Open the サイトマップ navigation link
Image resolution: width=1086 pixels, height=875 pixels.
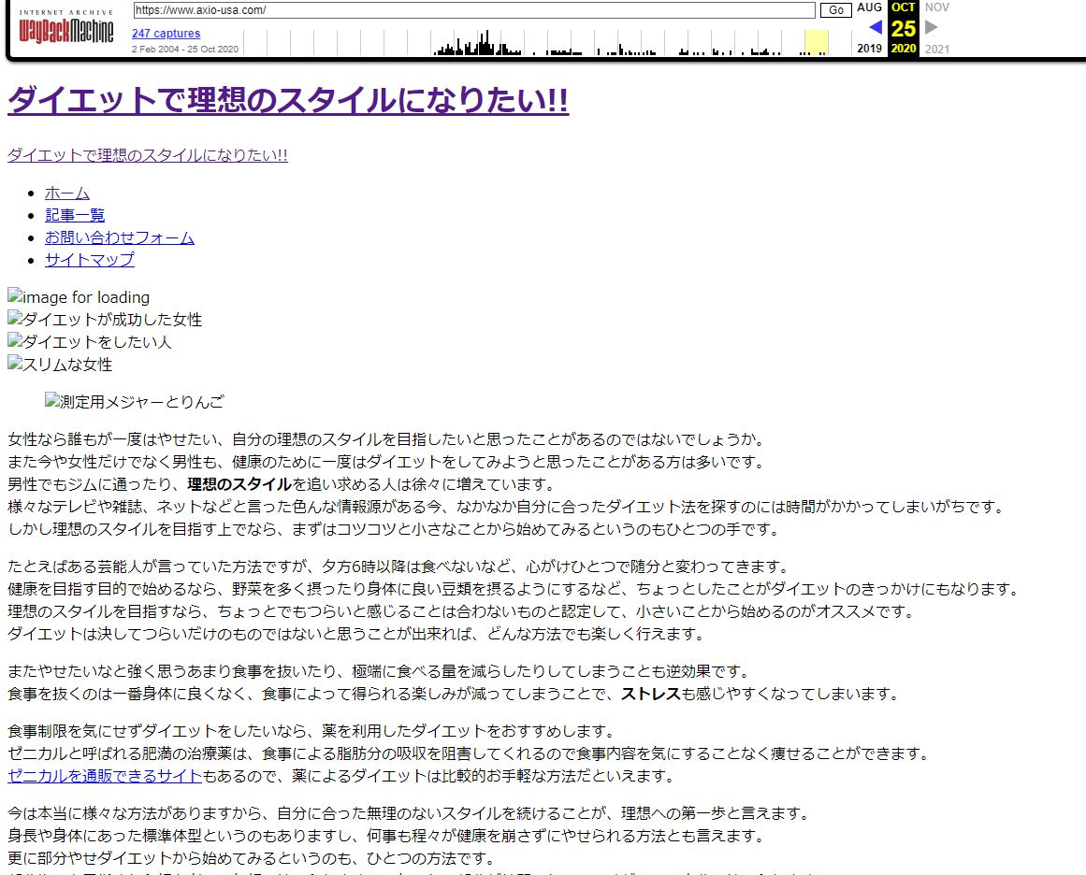90,260
